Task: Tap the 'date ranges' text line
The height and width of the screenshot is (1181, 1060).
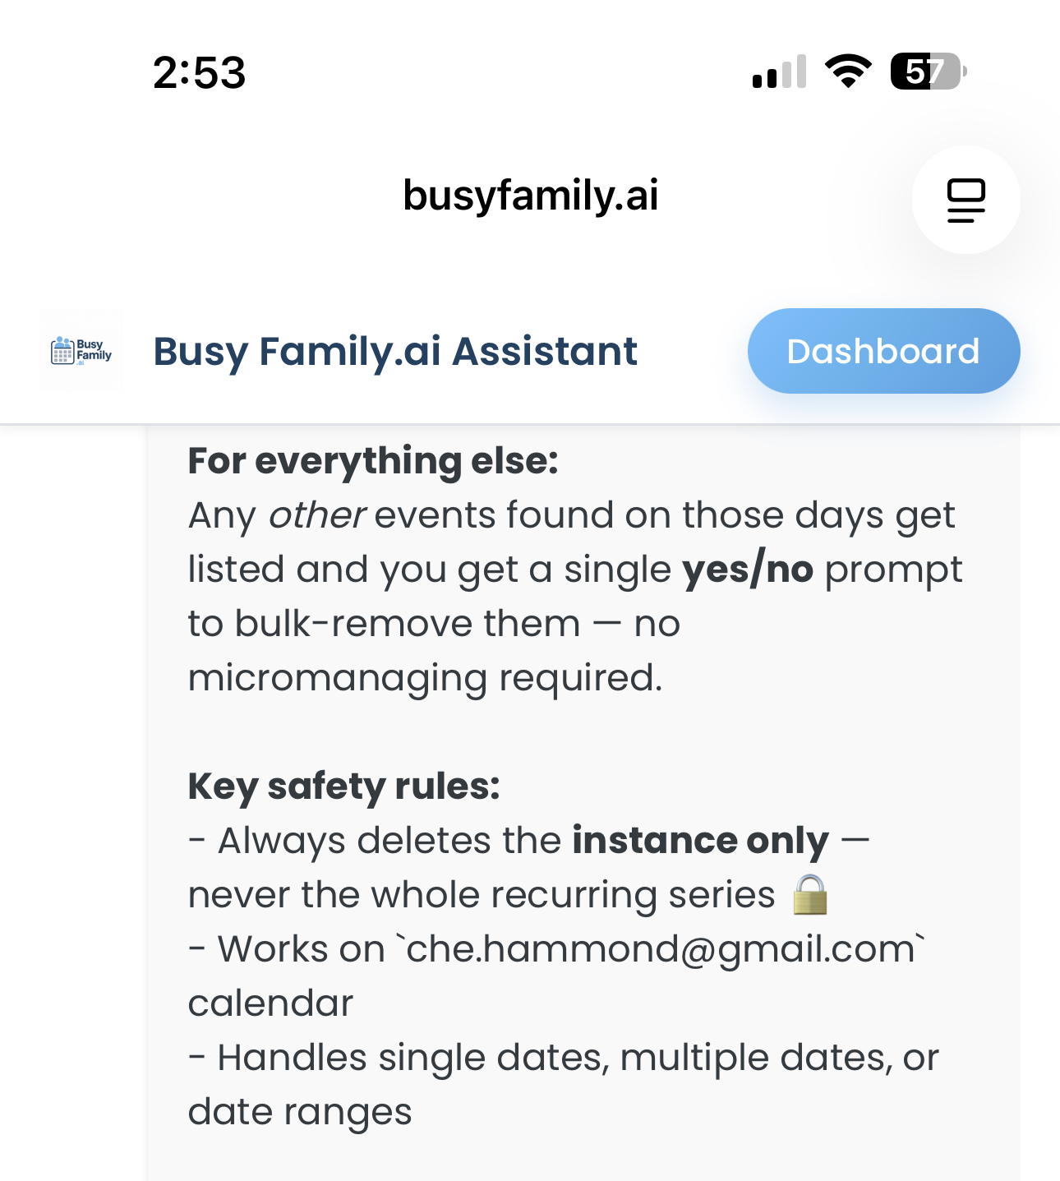Action: tap(300, 1112)
